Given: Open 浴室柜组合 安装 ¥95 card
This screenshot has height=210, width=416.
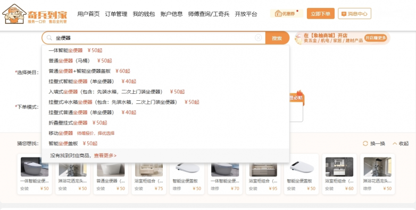Looking at the screenshot, I should click(x=263, y=174).
